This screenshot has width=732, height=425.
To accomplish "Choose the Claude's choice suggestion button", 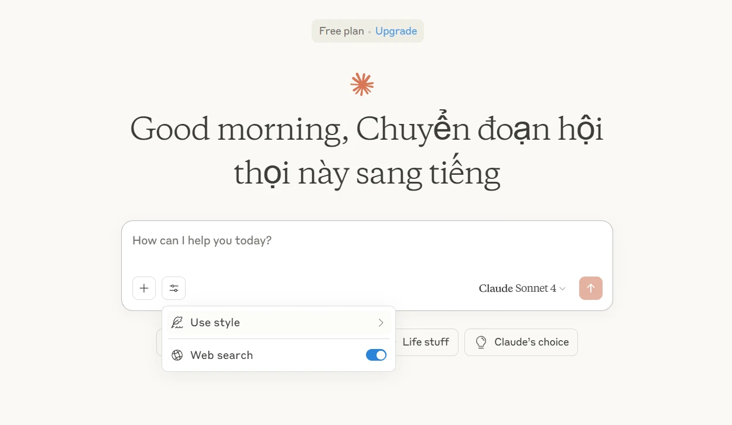I will [521, 342].
